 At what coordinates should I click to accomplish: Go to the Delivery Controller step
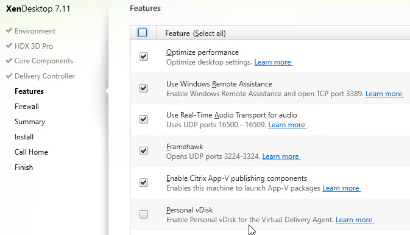click(x=44, y=76)
